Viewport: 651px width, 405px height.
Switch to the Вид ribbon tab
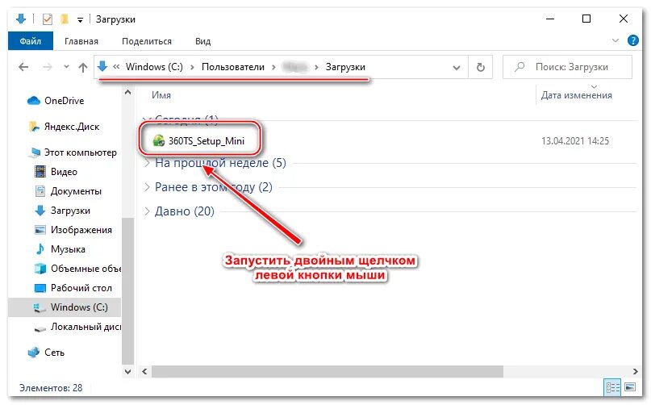pos(203,41)
